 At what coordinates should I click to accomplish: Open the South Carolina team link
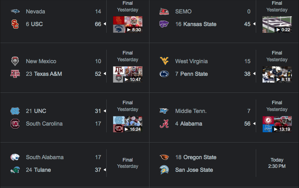pos(44,124)
